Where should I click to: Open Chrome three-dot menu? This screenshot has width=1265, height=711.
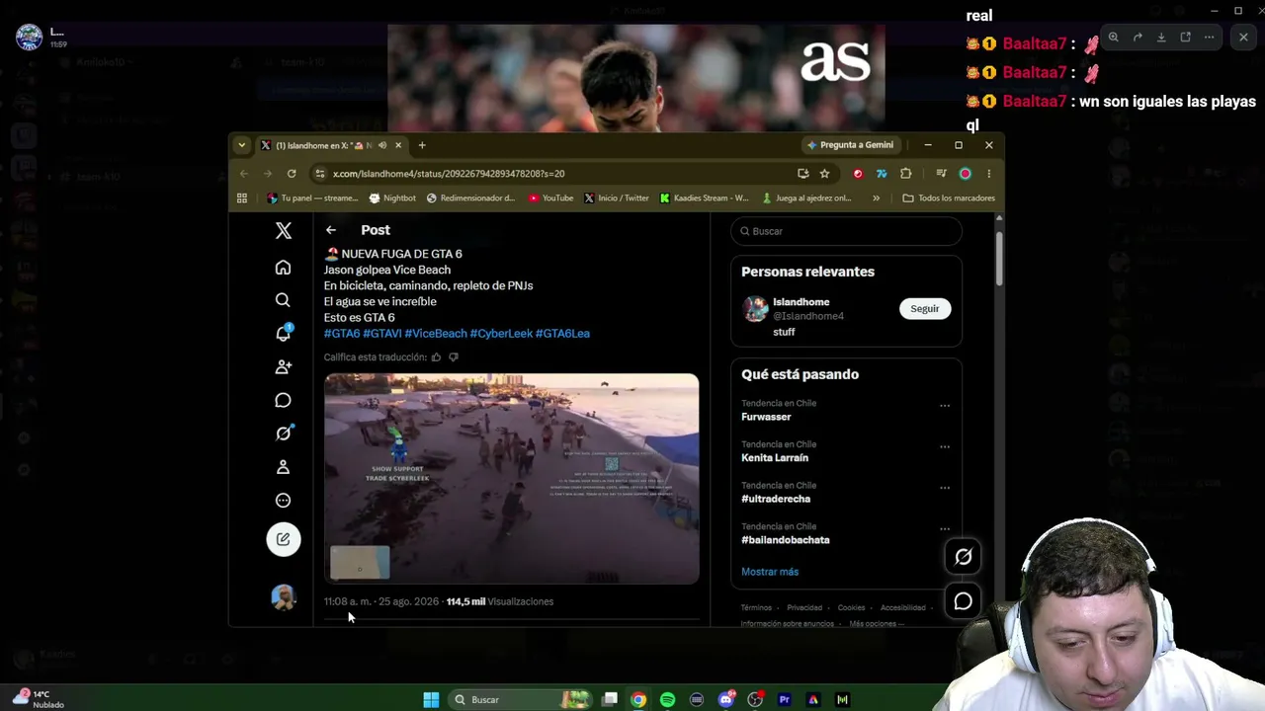tap(988, 174)
